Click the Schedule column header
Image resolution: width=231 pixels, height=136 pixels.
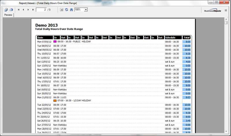point(173,37)
